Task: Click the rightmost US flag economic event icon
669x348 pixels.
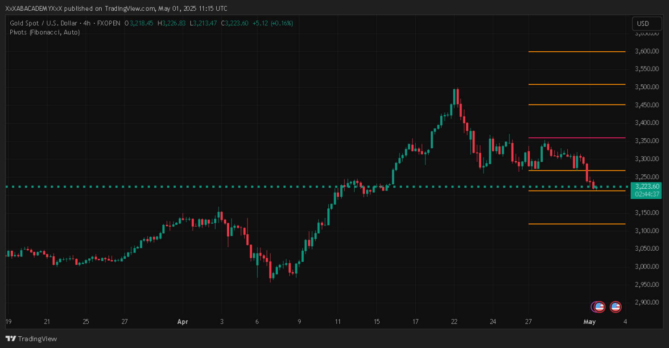Action: click(x=615, y=307)
